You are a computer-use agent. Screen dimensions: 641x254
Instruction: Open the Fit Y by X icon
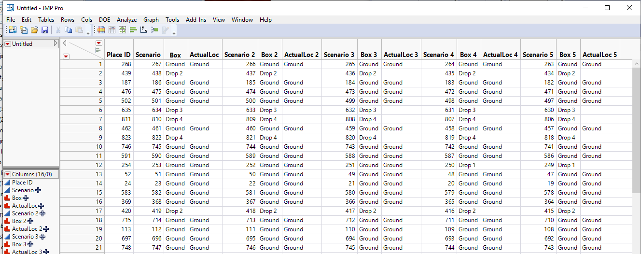(143, 30)
